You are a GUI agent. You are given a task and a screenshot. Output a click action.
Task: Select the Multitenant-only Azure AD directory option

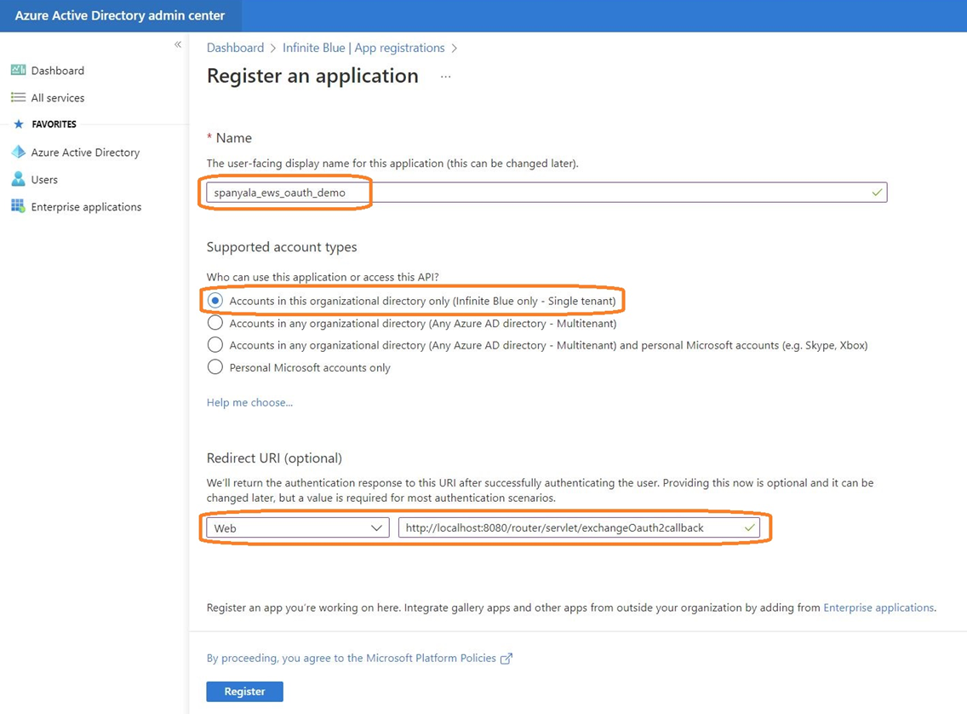(215, 323)
